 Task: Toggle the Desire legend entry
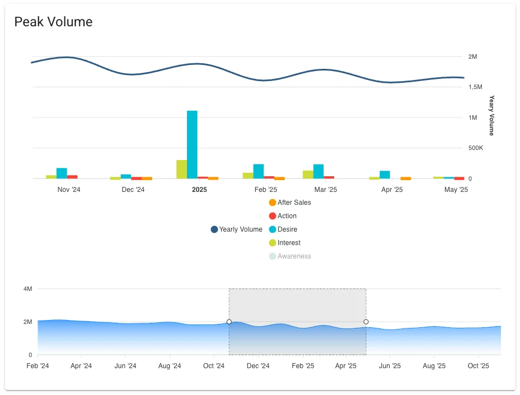(287, 229)
